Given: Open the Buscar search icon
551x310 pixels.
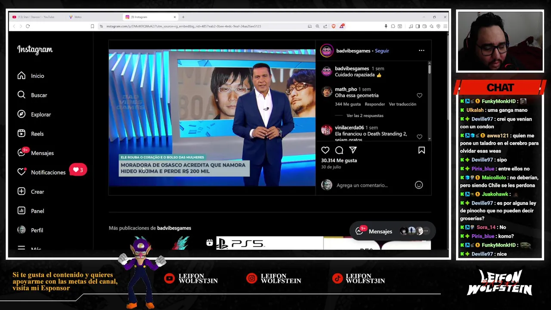Looking at the screenshot, I should pos(22,95).
